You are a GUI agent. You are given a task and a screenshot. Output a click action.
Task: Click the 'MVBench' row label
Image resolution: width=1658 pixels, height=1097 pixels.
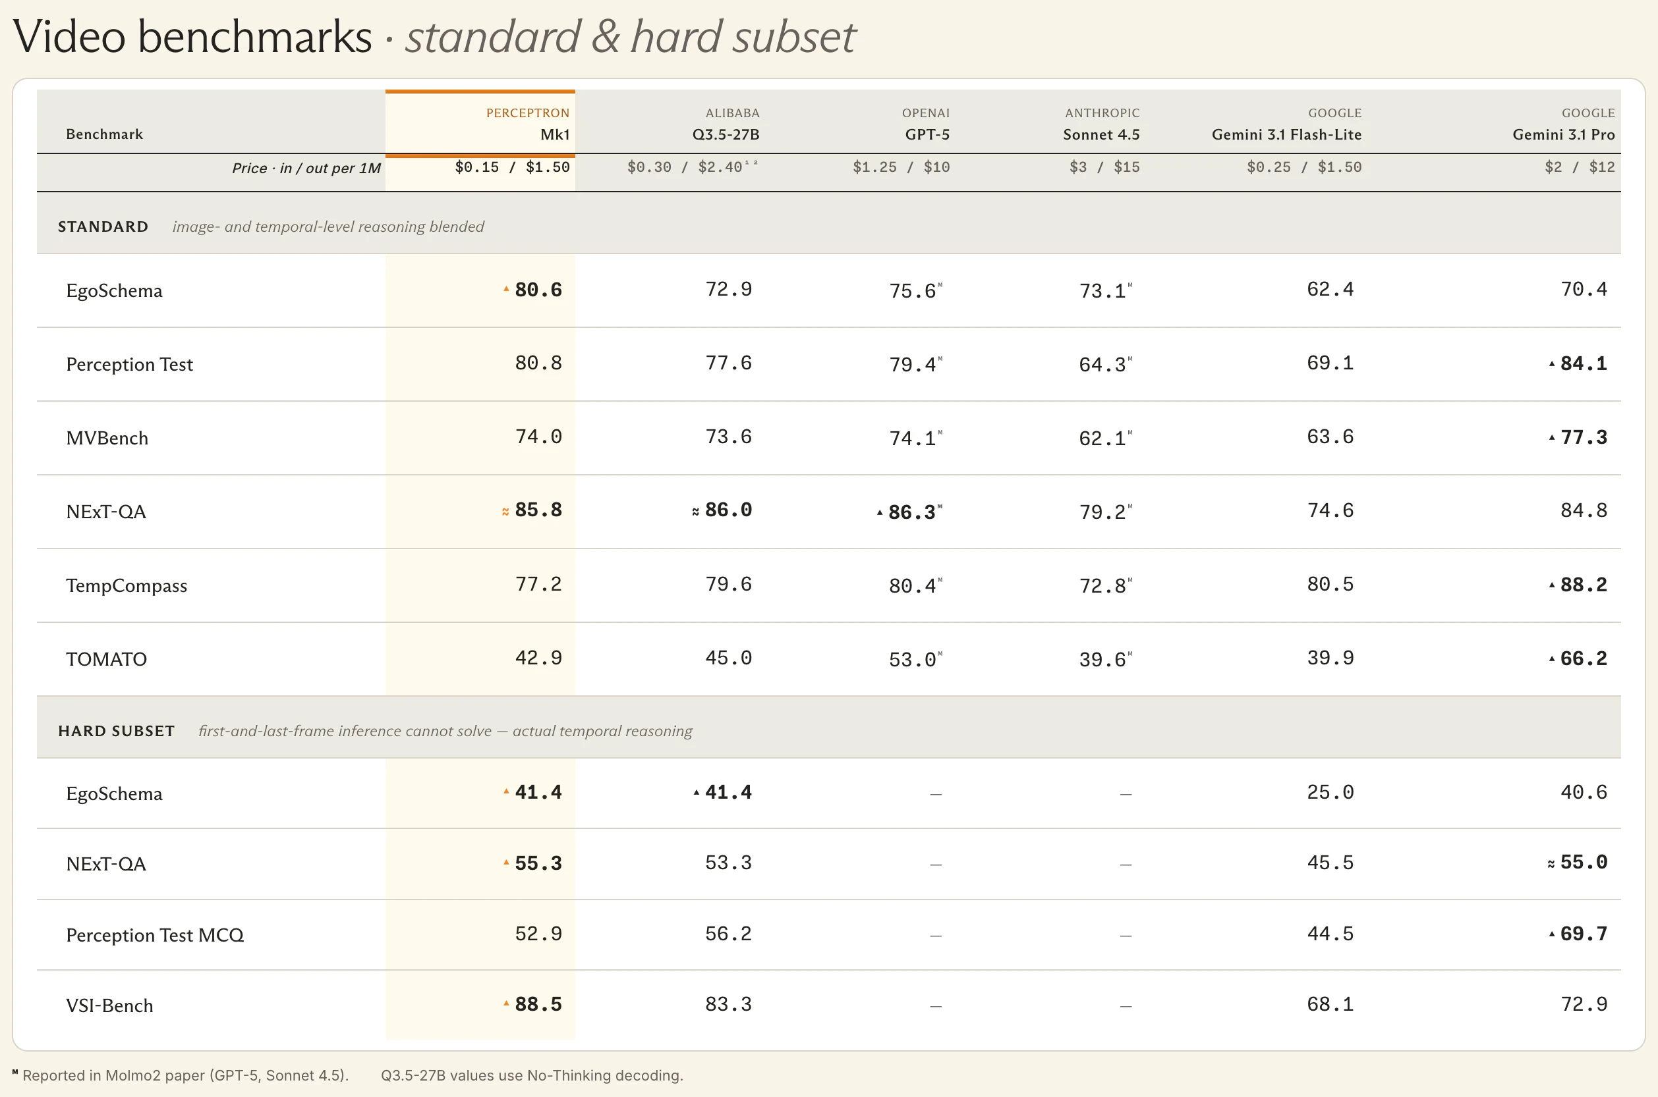(x=107, y=438)
